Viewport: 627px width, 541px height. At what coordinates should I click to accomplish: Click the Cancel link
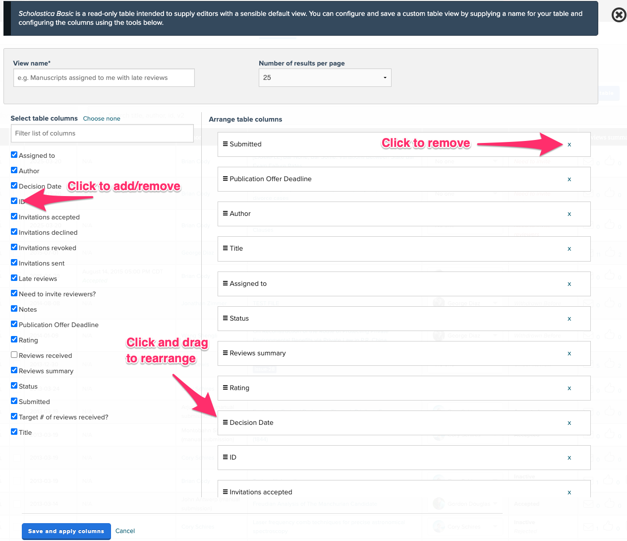[x=125, y=531]
